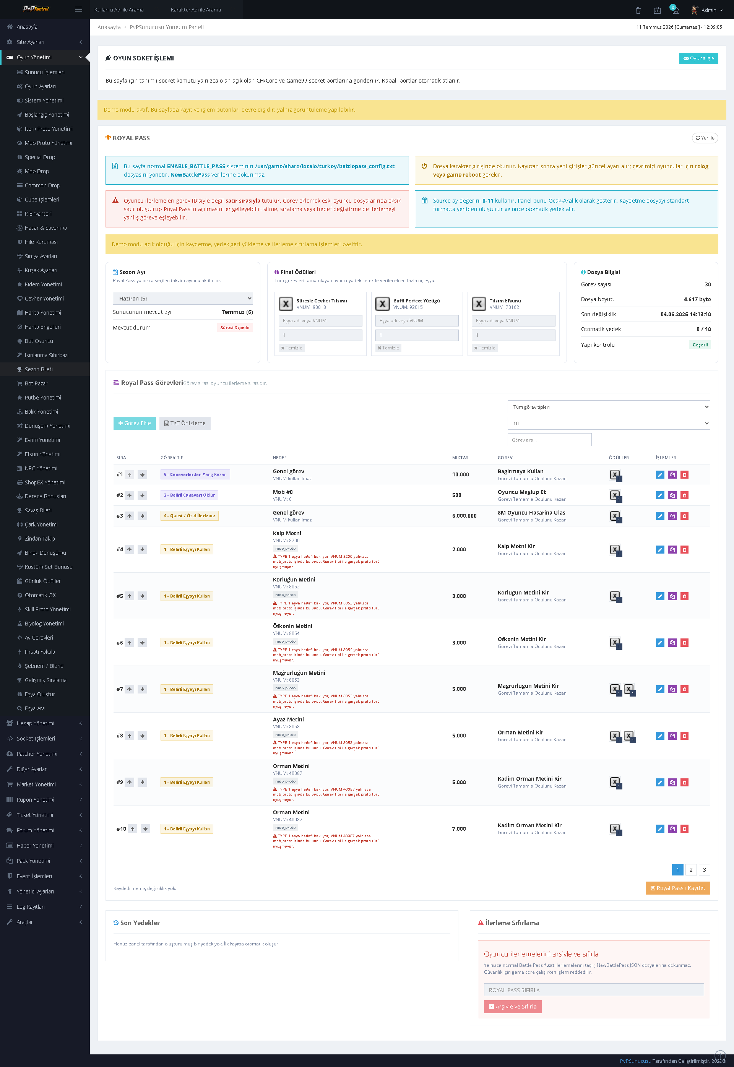
Task: Click the scroll-to-top arrow icon
Action: point(720,1055)
